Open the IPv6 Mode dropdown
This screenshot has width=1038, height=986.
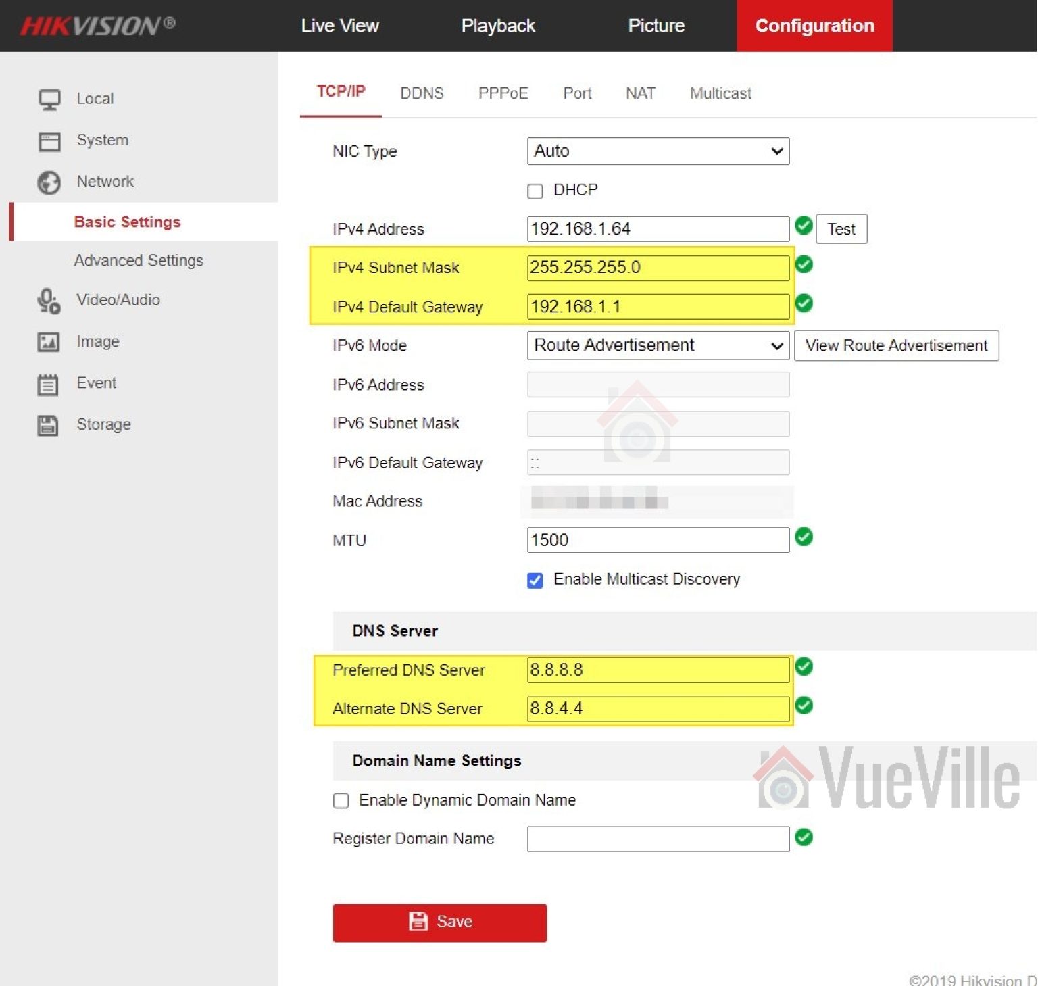coord(657,345)
